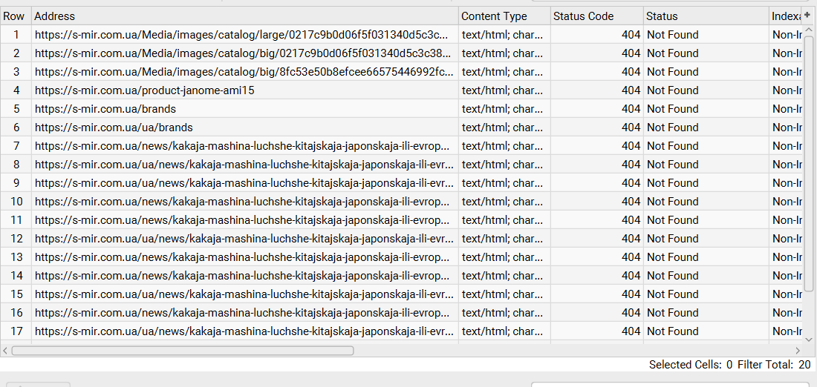Select the product-janome-ami15 URL in row 4

[x=145, y=90]
